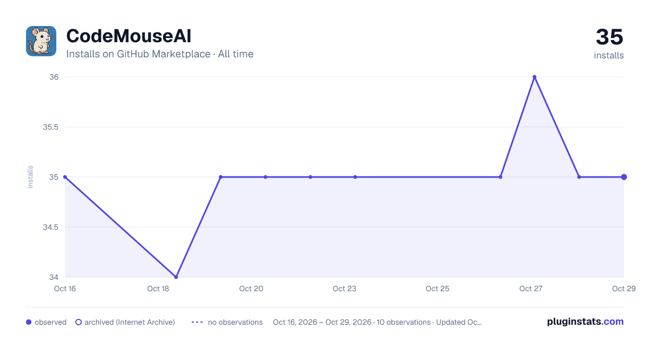Click the filled 'observed' legend dot
Screen dimensions: 650x341
29,322
